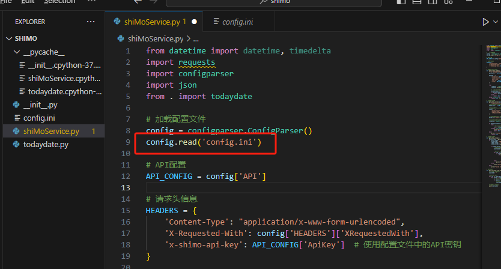Open todaydate.py in the file tree
501x269 pixels.
[45, 145]
